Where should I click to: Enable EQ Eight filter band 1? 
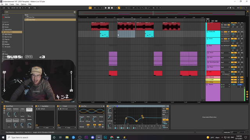pyautogui.click(x=115, y=128)
